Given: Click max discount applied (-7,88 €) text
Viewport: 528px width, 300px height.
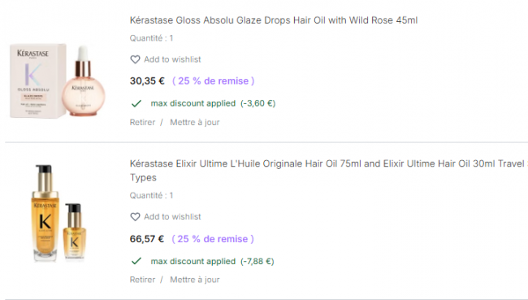Looking at the screenshot, I should click(213, 261).
